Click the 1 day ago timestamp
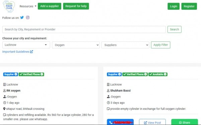 click(13, 102)
